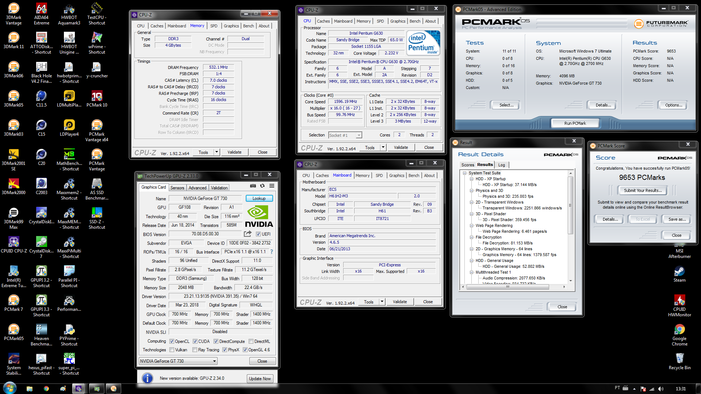Click Submit Your Results button

(643, 190)
